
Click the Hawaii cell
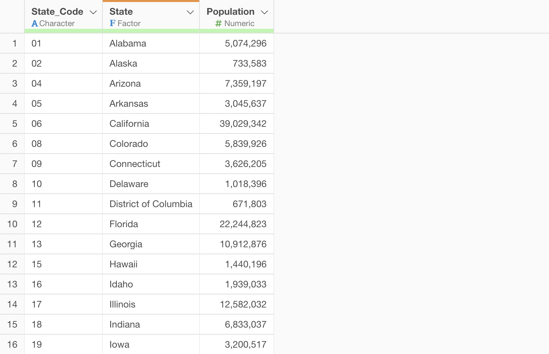pyautogui.click(x=124, y=264)
